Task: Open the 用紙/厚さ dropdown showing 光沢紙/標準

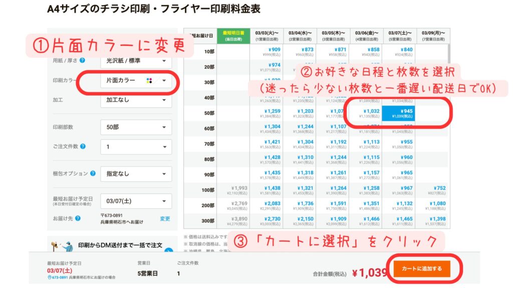Action: tap(136, 61)
